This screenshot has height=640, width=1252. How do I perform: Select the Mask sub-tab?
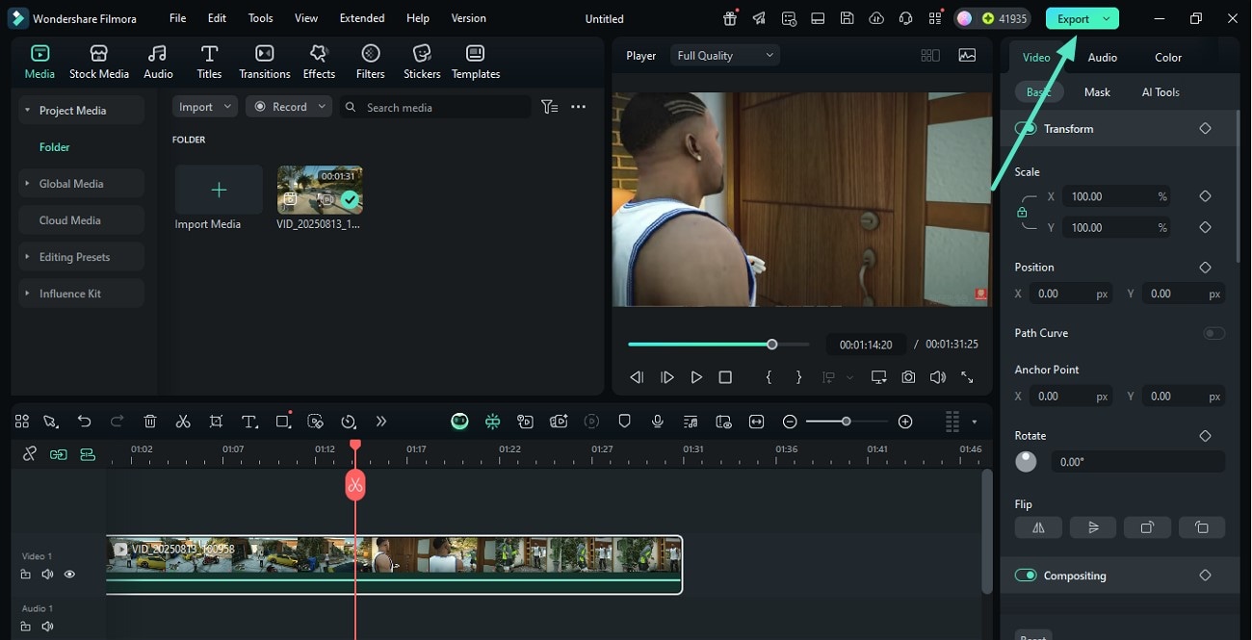(1097, 92)
